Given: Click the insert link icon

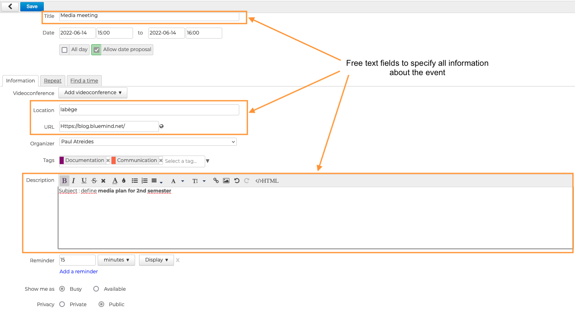Looking at the screenshot, I should tap(216, 181).
